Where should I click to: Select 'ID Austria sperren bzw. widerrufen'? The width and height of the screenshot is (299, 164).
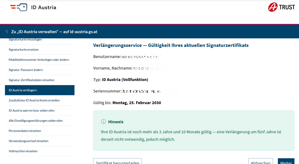click(x=32, y=111)
